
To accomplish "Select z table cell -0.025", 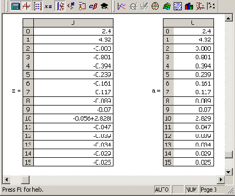I will click(73, 162).
